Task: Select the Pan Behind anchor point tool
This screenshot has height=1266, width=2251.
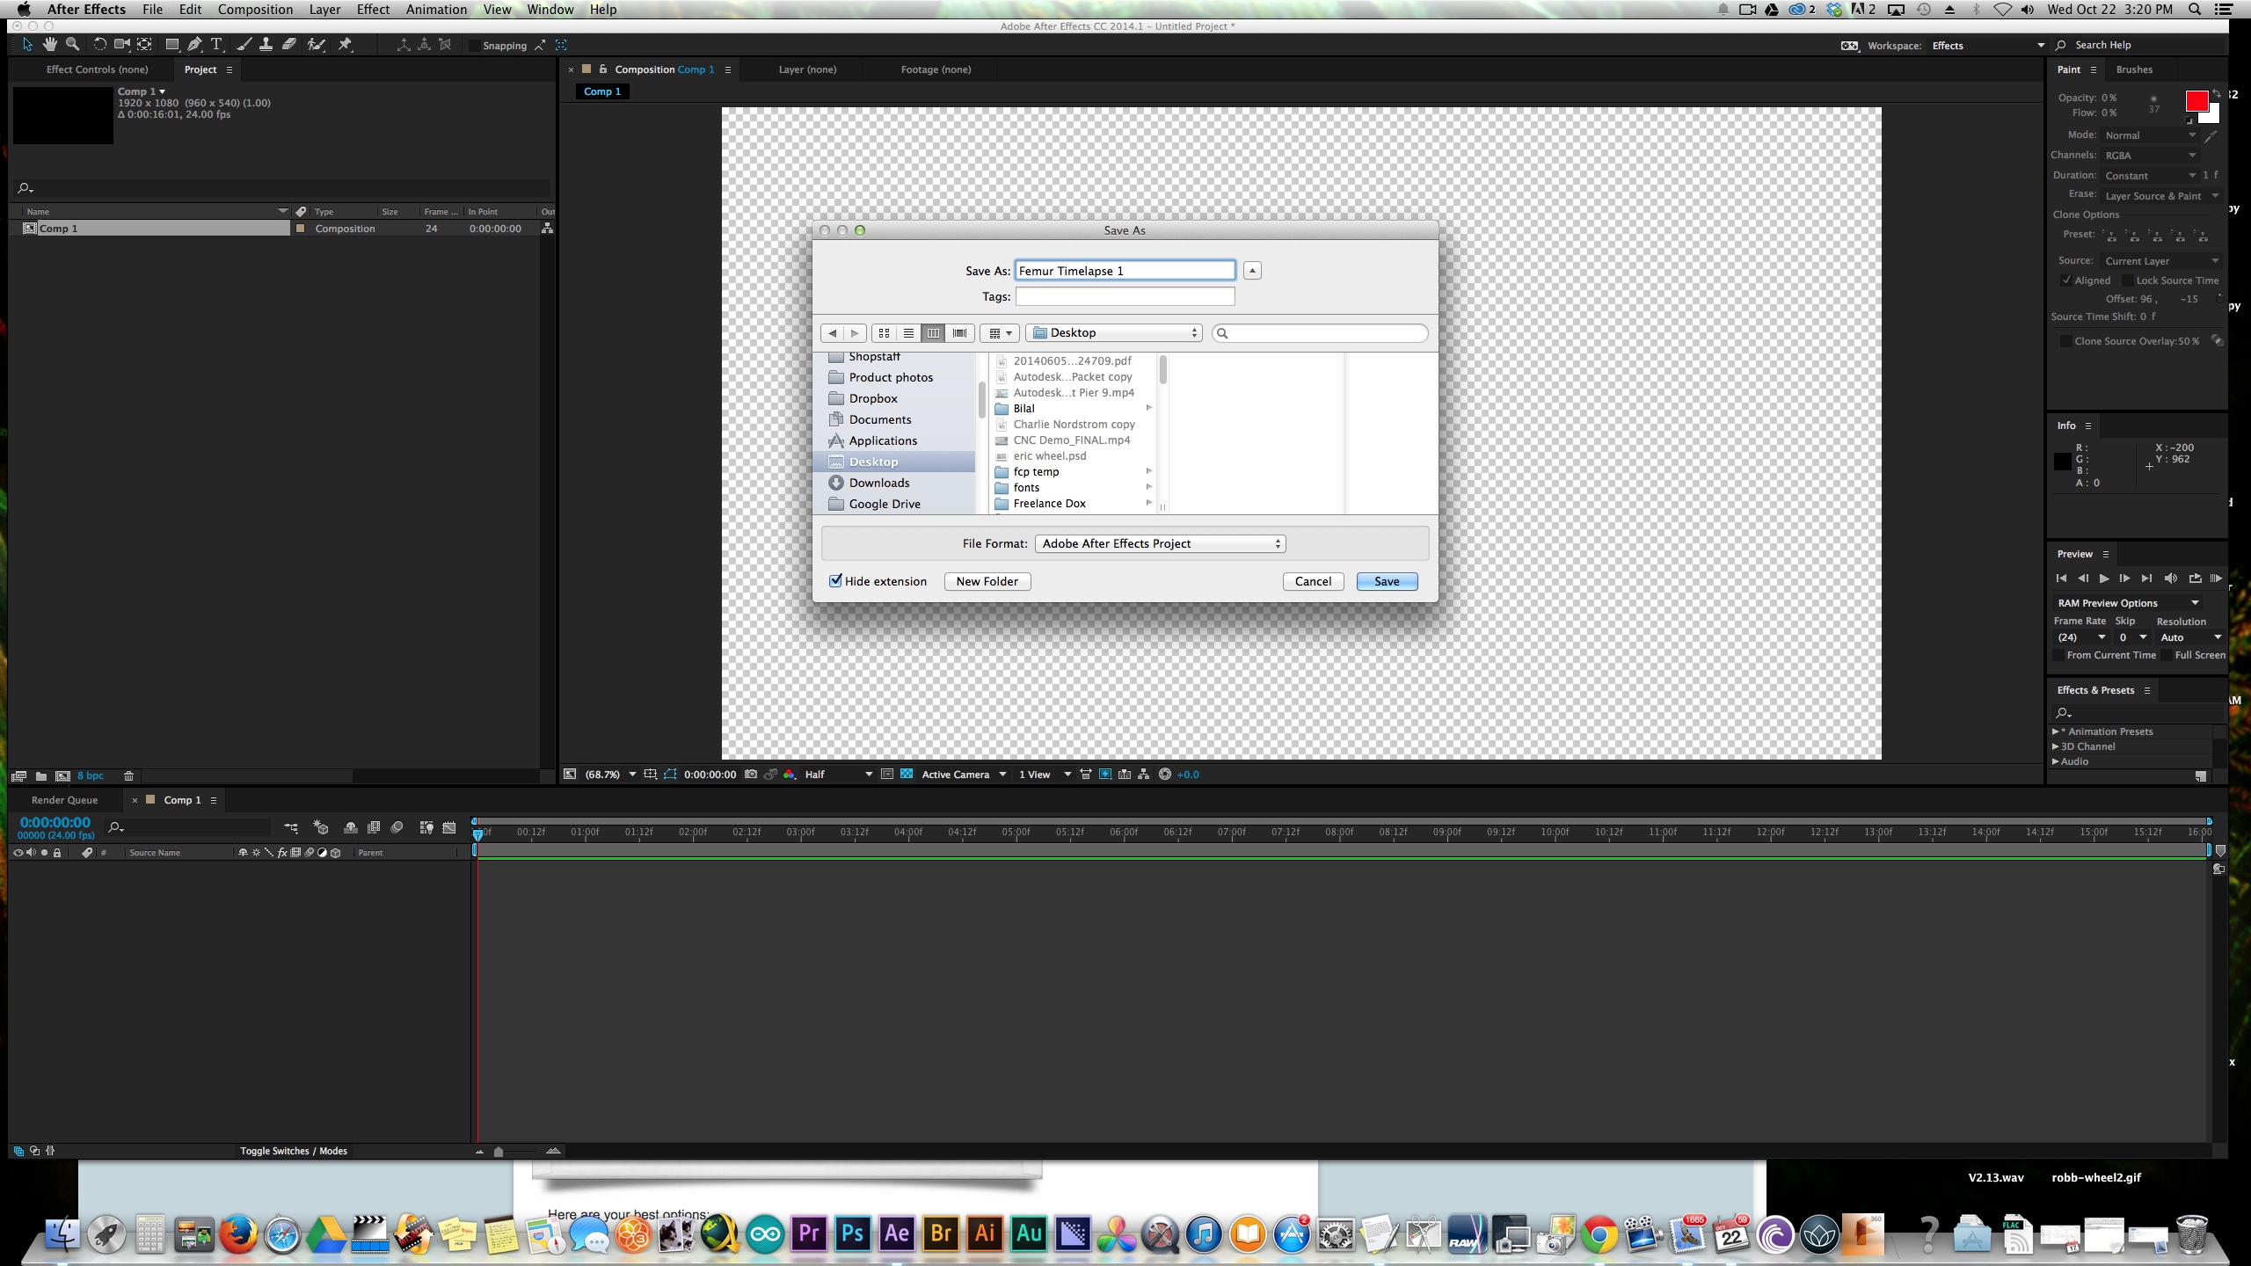Action: (x=144, y=44)
